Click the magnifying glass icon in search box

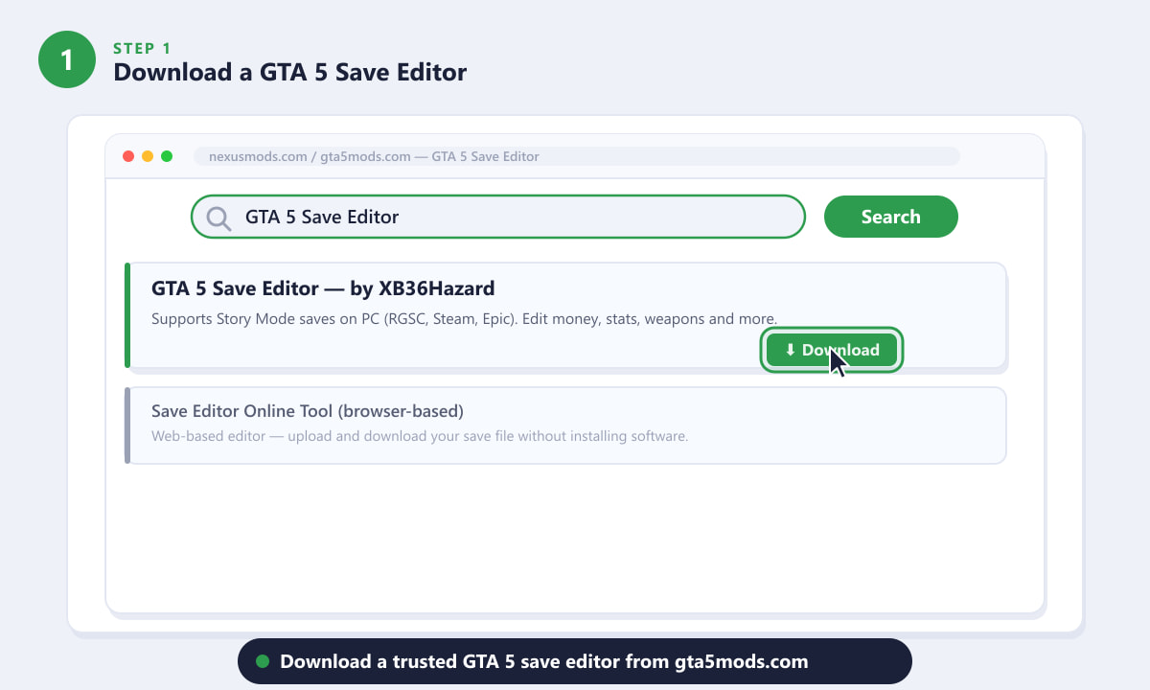(219, 218)
